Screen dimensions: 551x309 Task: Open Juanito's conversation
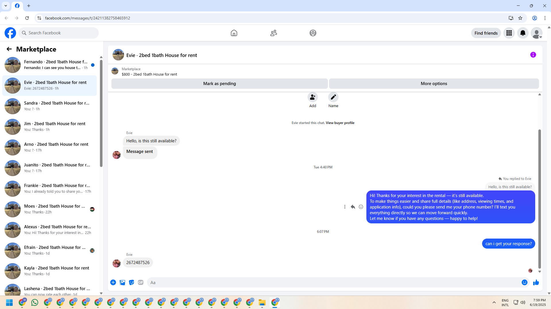(49, 168)
